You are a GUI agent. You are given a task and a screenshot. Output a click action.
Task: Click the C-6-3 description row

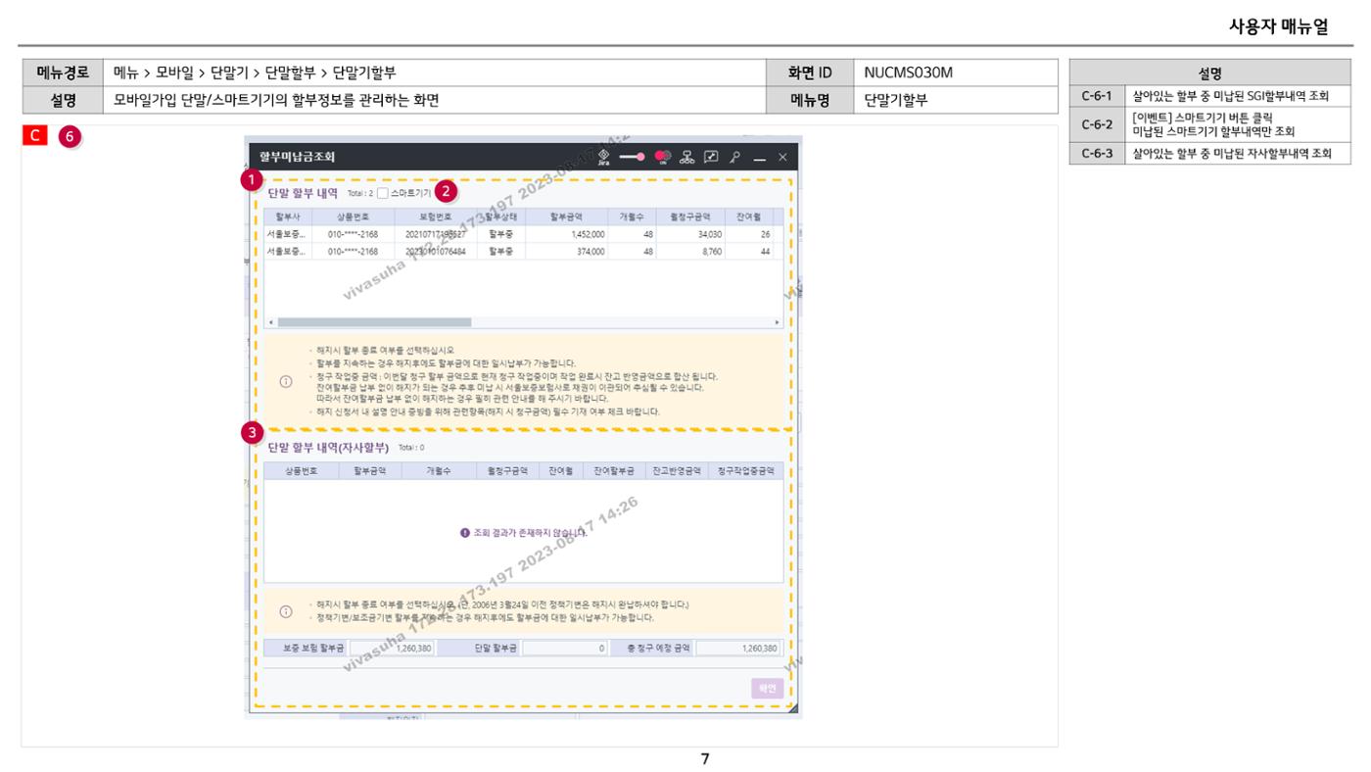tap(1210, 153)
